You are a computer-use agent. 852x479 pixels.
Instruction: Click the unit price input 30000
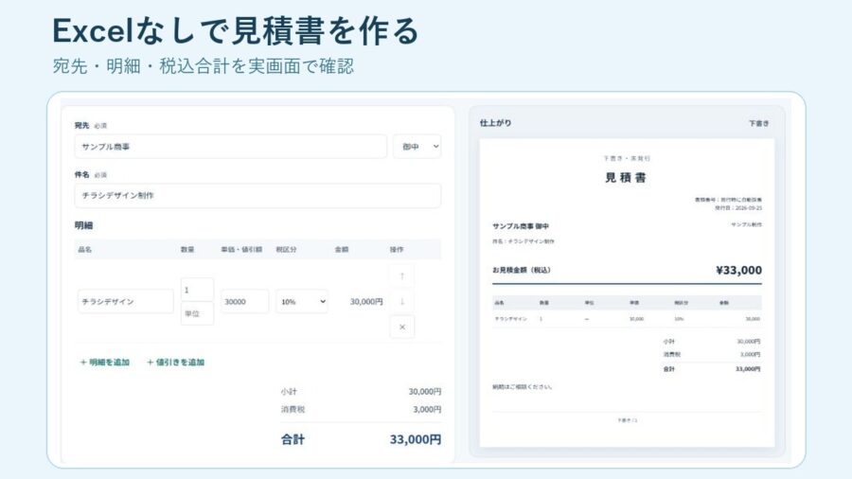pos(244,301)
